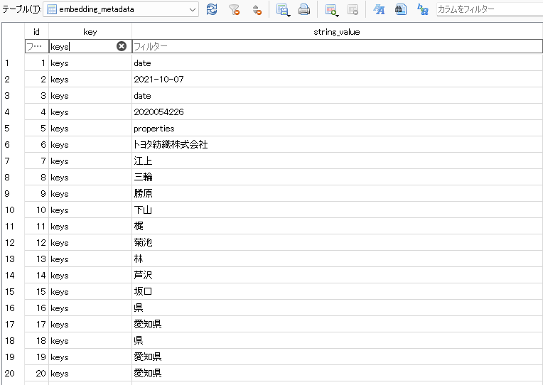Image resolution: width=543 pixels, height=385 pixels.
Task: Select the トヨタ紡織株式会社 cell
Action: (x=337, y=144)
